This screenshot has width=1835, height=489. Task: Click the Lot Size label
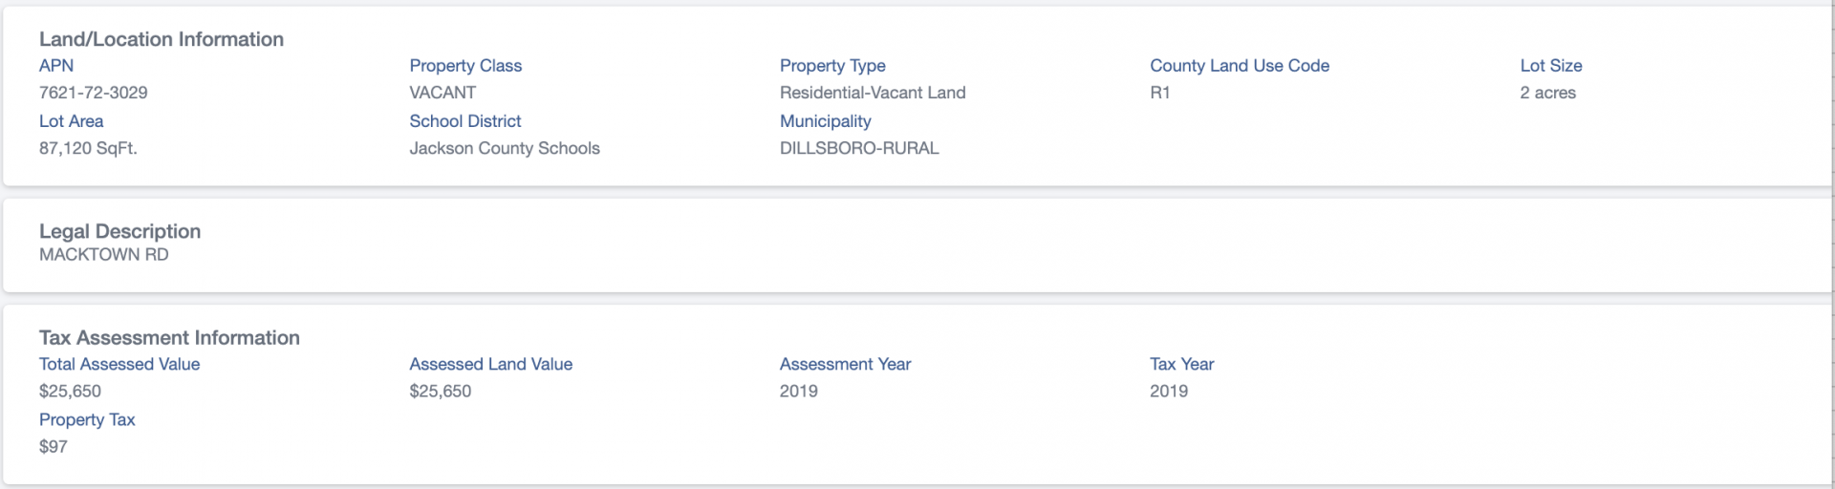coord(1551,66)
